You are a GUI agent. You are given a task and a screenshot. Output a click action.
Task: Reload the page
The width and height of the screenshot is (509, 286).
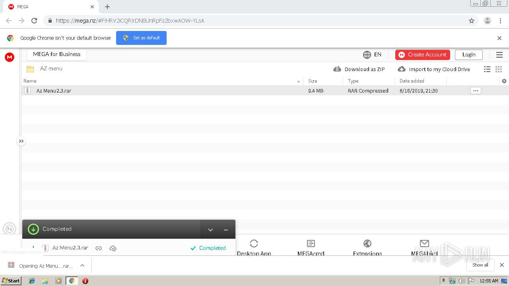pyautogui.click(x=34, y=21)
